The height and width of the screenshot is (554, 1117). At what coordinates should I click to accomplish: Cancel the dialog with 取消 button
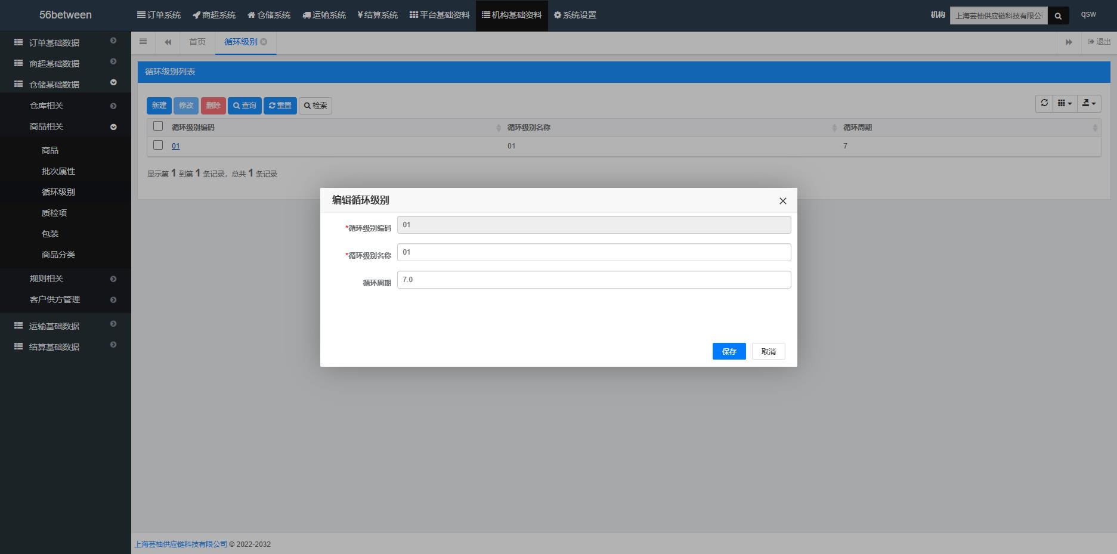coord(769,351)
